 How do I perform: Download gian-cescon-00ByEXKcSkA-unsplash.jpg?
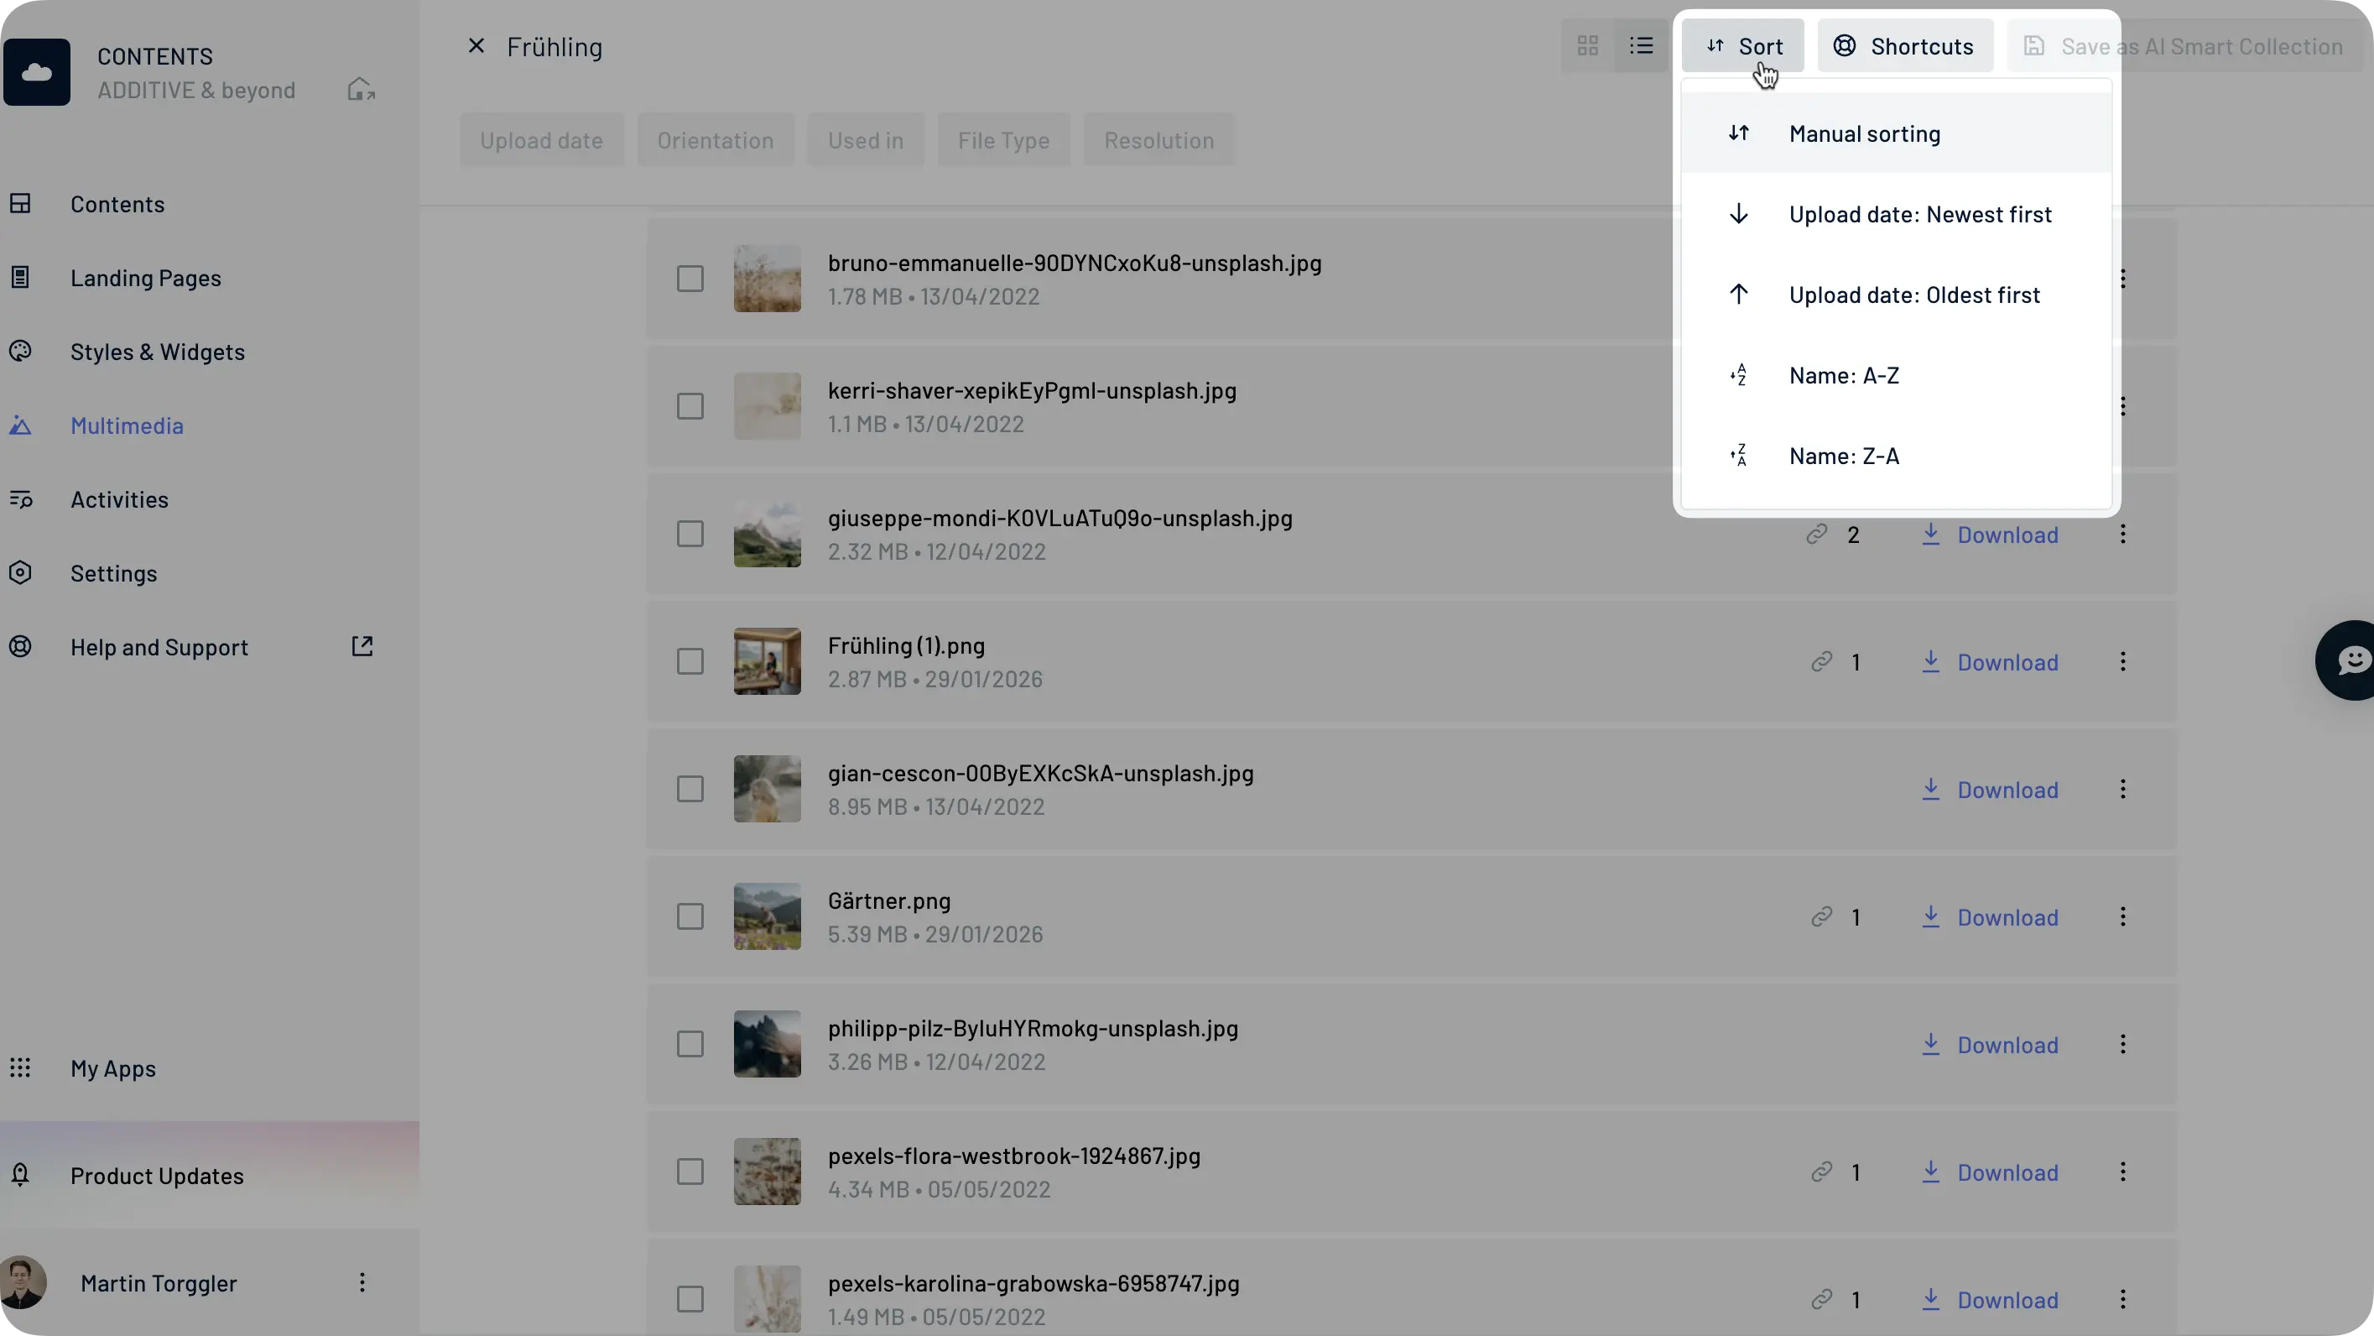click(1990, 789)
